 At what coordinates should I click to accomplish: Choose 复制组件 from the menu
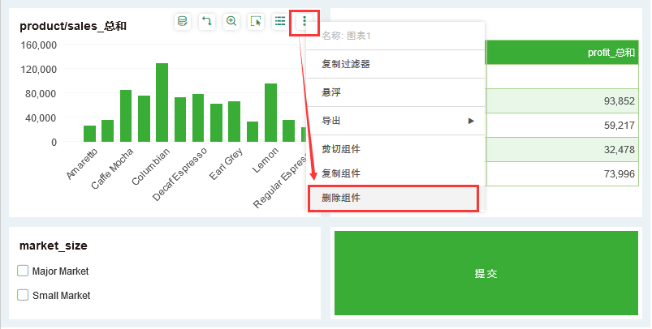coord(341,173)
